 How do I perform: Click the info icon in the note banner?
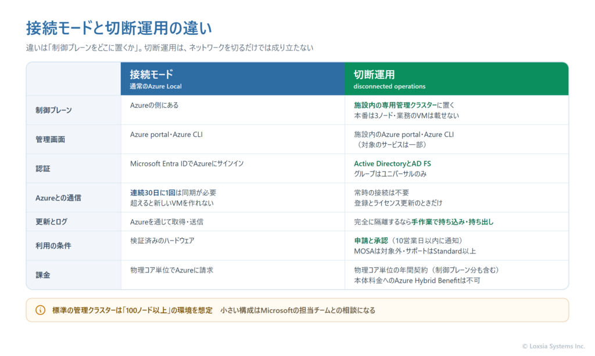40,310
